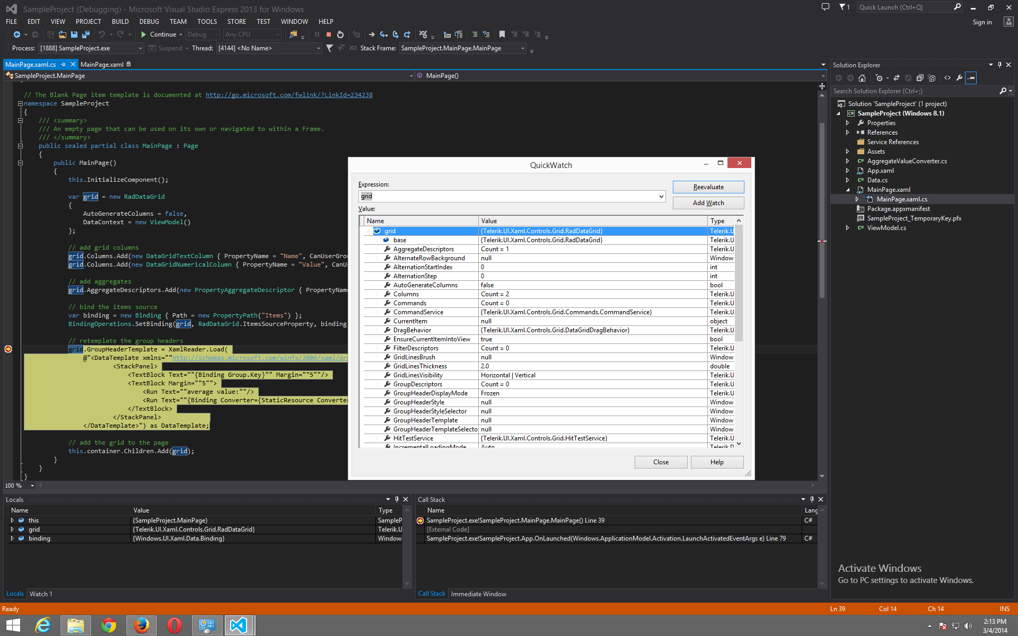Toggle pin on the Locals panel
Screen dimensions: 1018x636
coord(397,499)
